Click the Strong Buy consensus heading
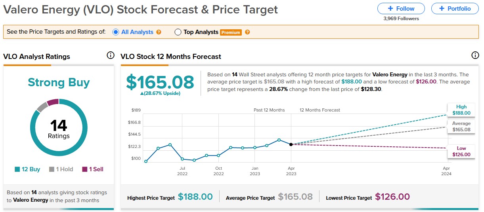484x212 pixels. [x=59, y=83]
